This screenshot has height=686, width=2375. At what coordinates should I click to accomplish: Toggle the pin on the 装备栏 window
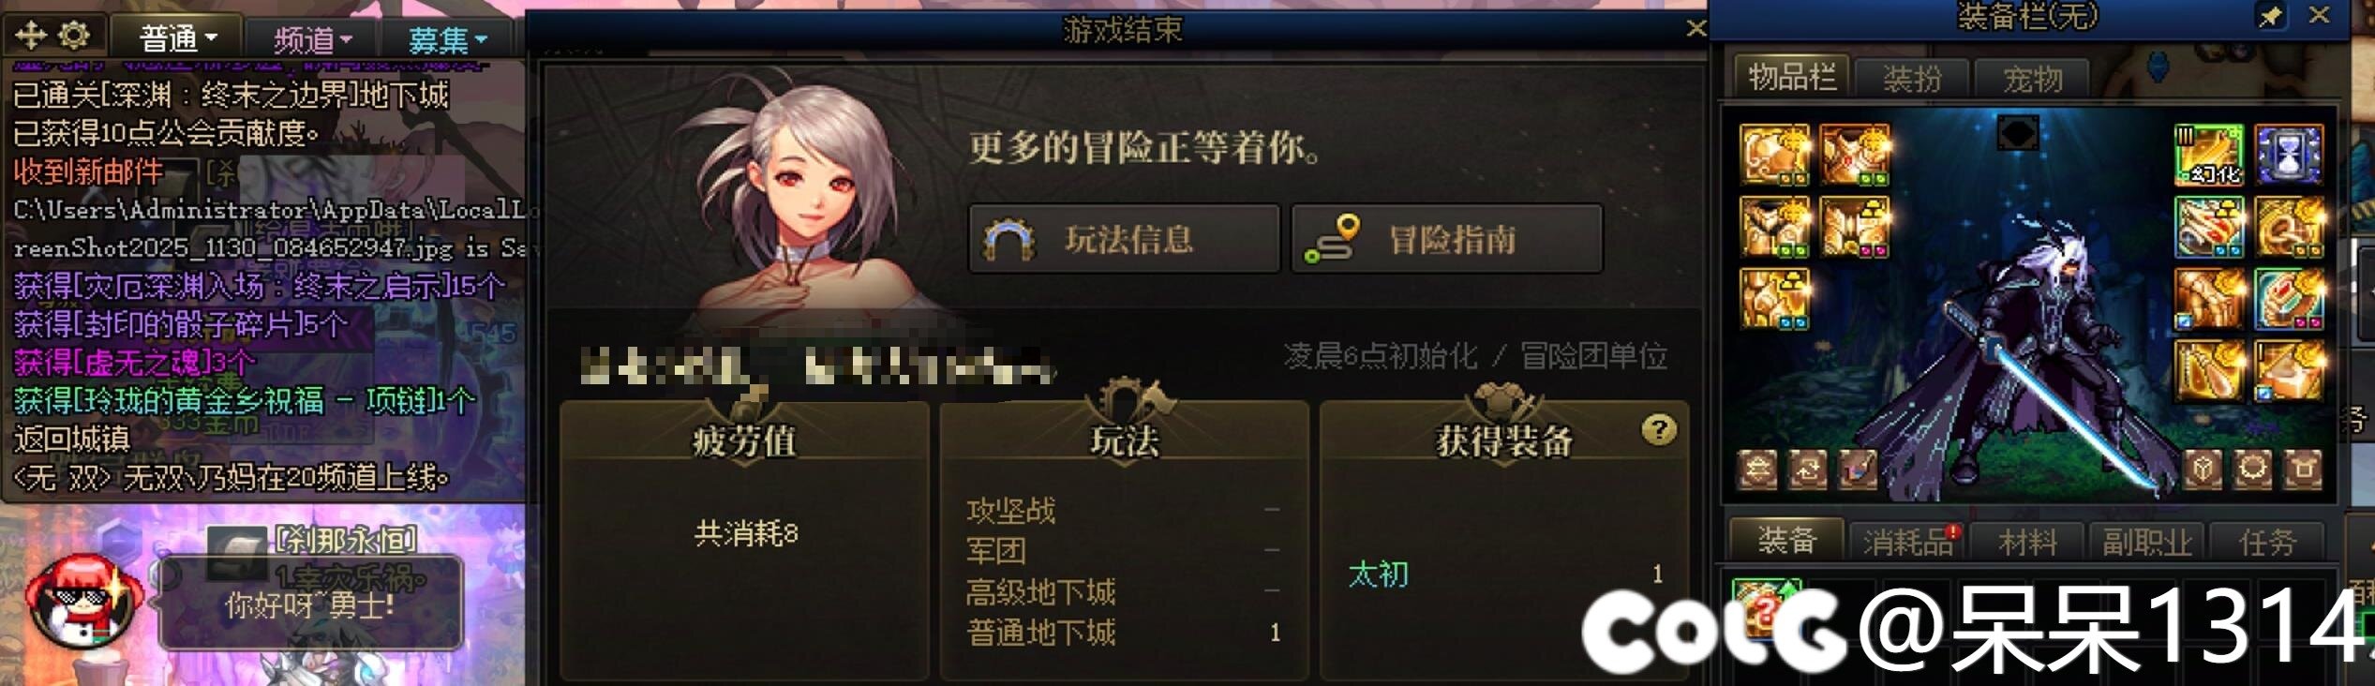coord(2270,16)
